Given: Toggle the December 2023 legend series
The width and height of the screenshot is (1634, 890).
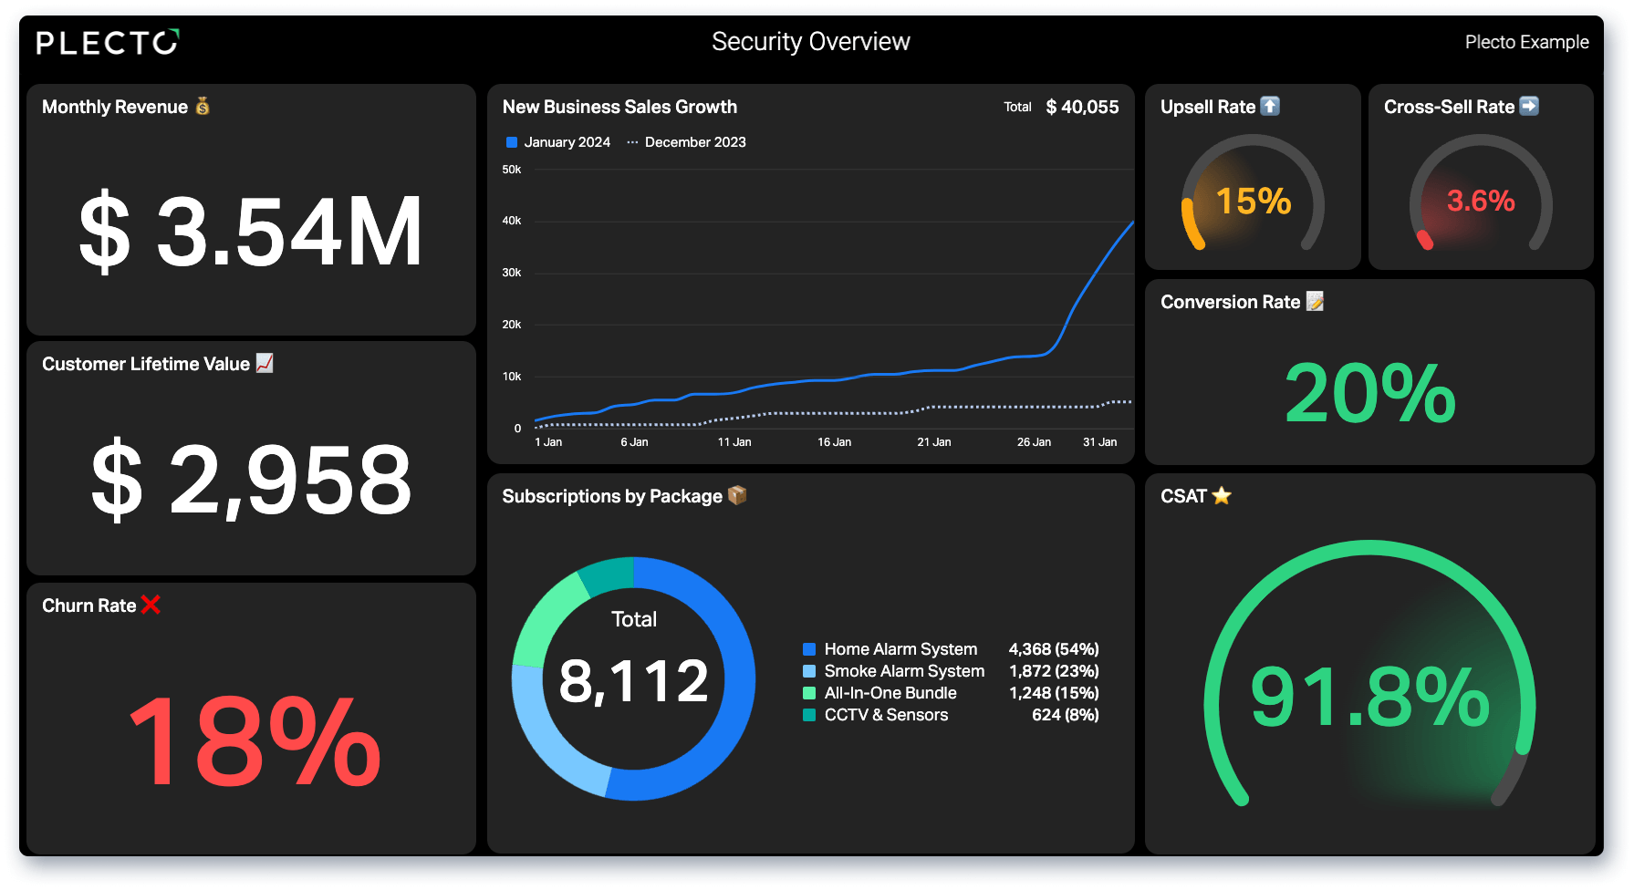Looking at the screenshot, I should tap(686, 142).
